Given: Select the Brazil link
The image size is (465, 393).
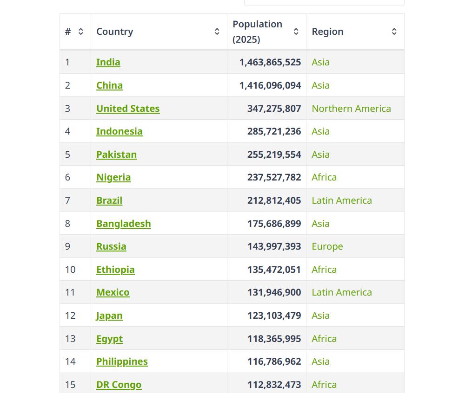Looking at the screenshot, I should (109, 200).
